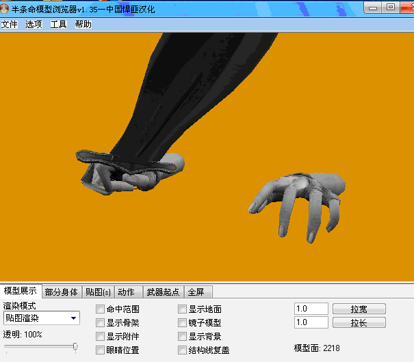The image size is (414, 362).
Task: Switch to the 部分身体 tab
Action: [62, 292]
